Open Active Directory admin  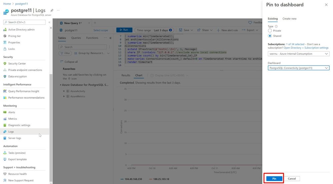[x=21, y=29]
